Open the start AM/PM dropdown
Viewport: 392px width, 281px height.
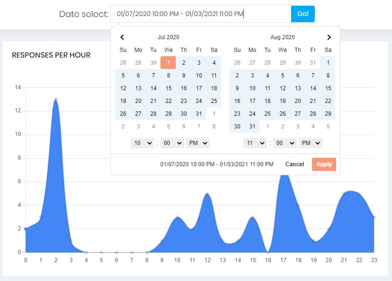[197, 143]
